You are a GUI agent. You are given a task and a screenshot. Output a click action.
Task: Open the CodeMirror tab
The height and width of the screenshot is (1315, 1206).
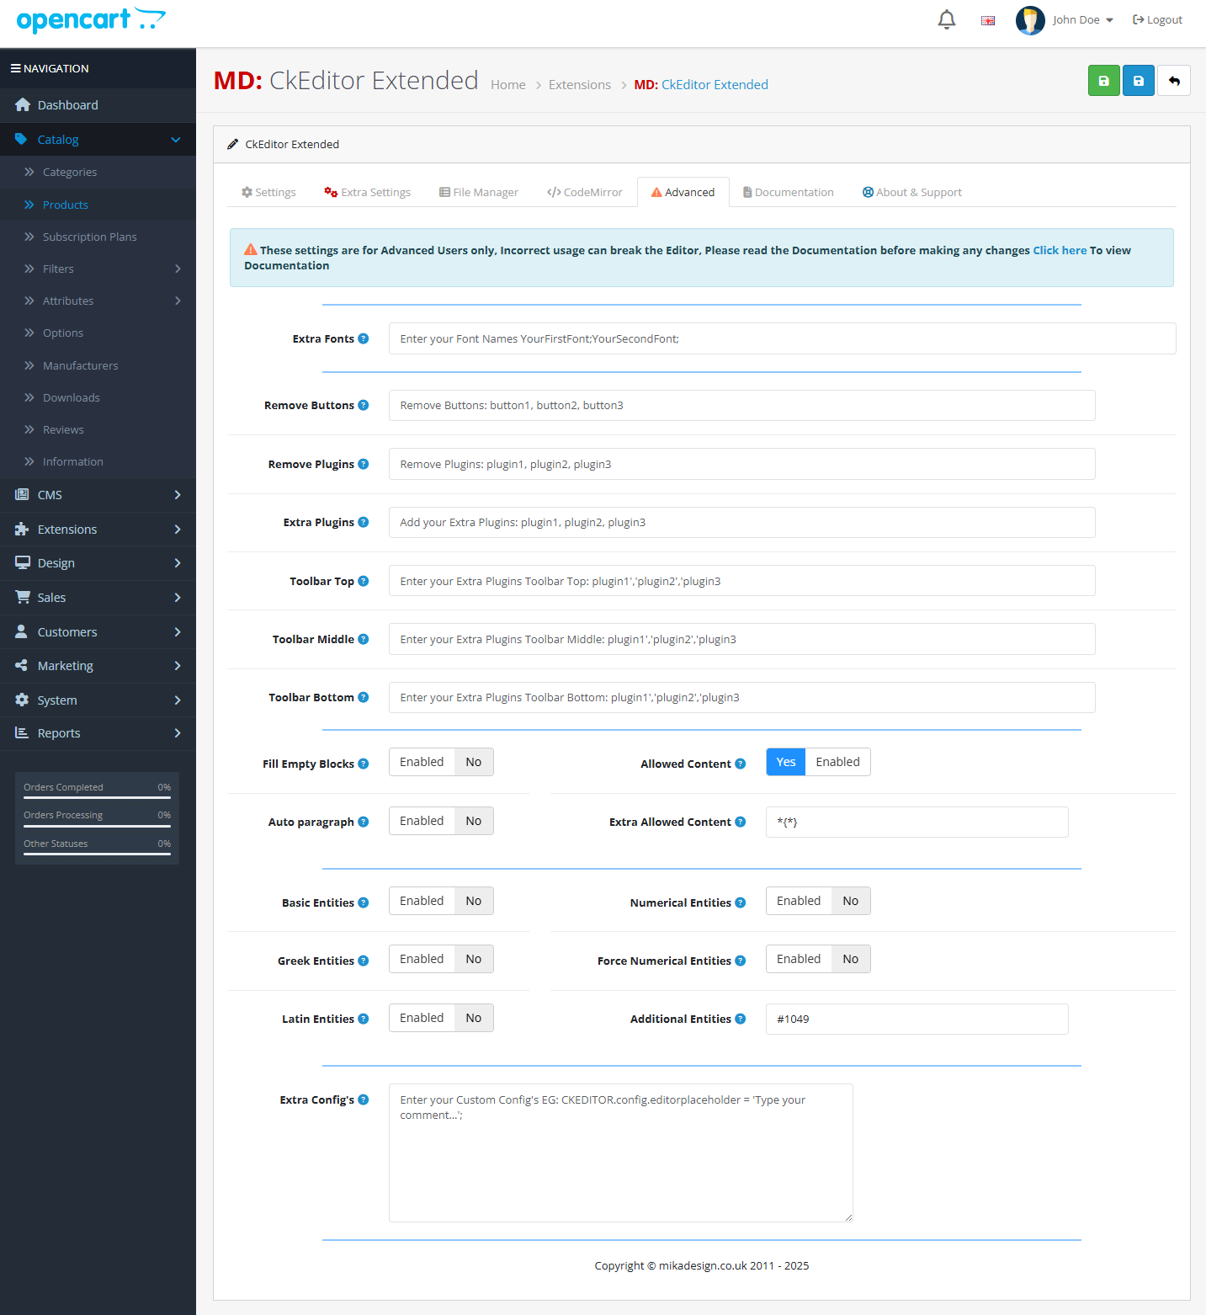tap(585, 192)
